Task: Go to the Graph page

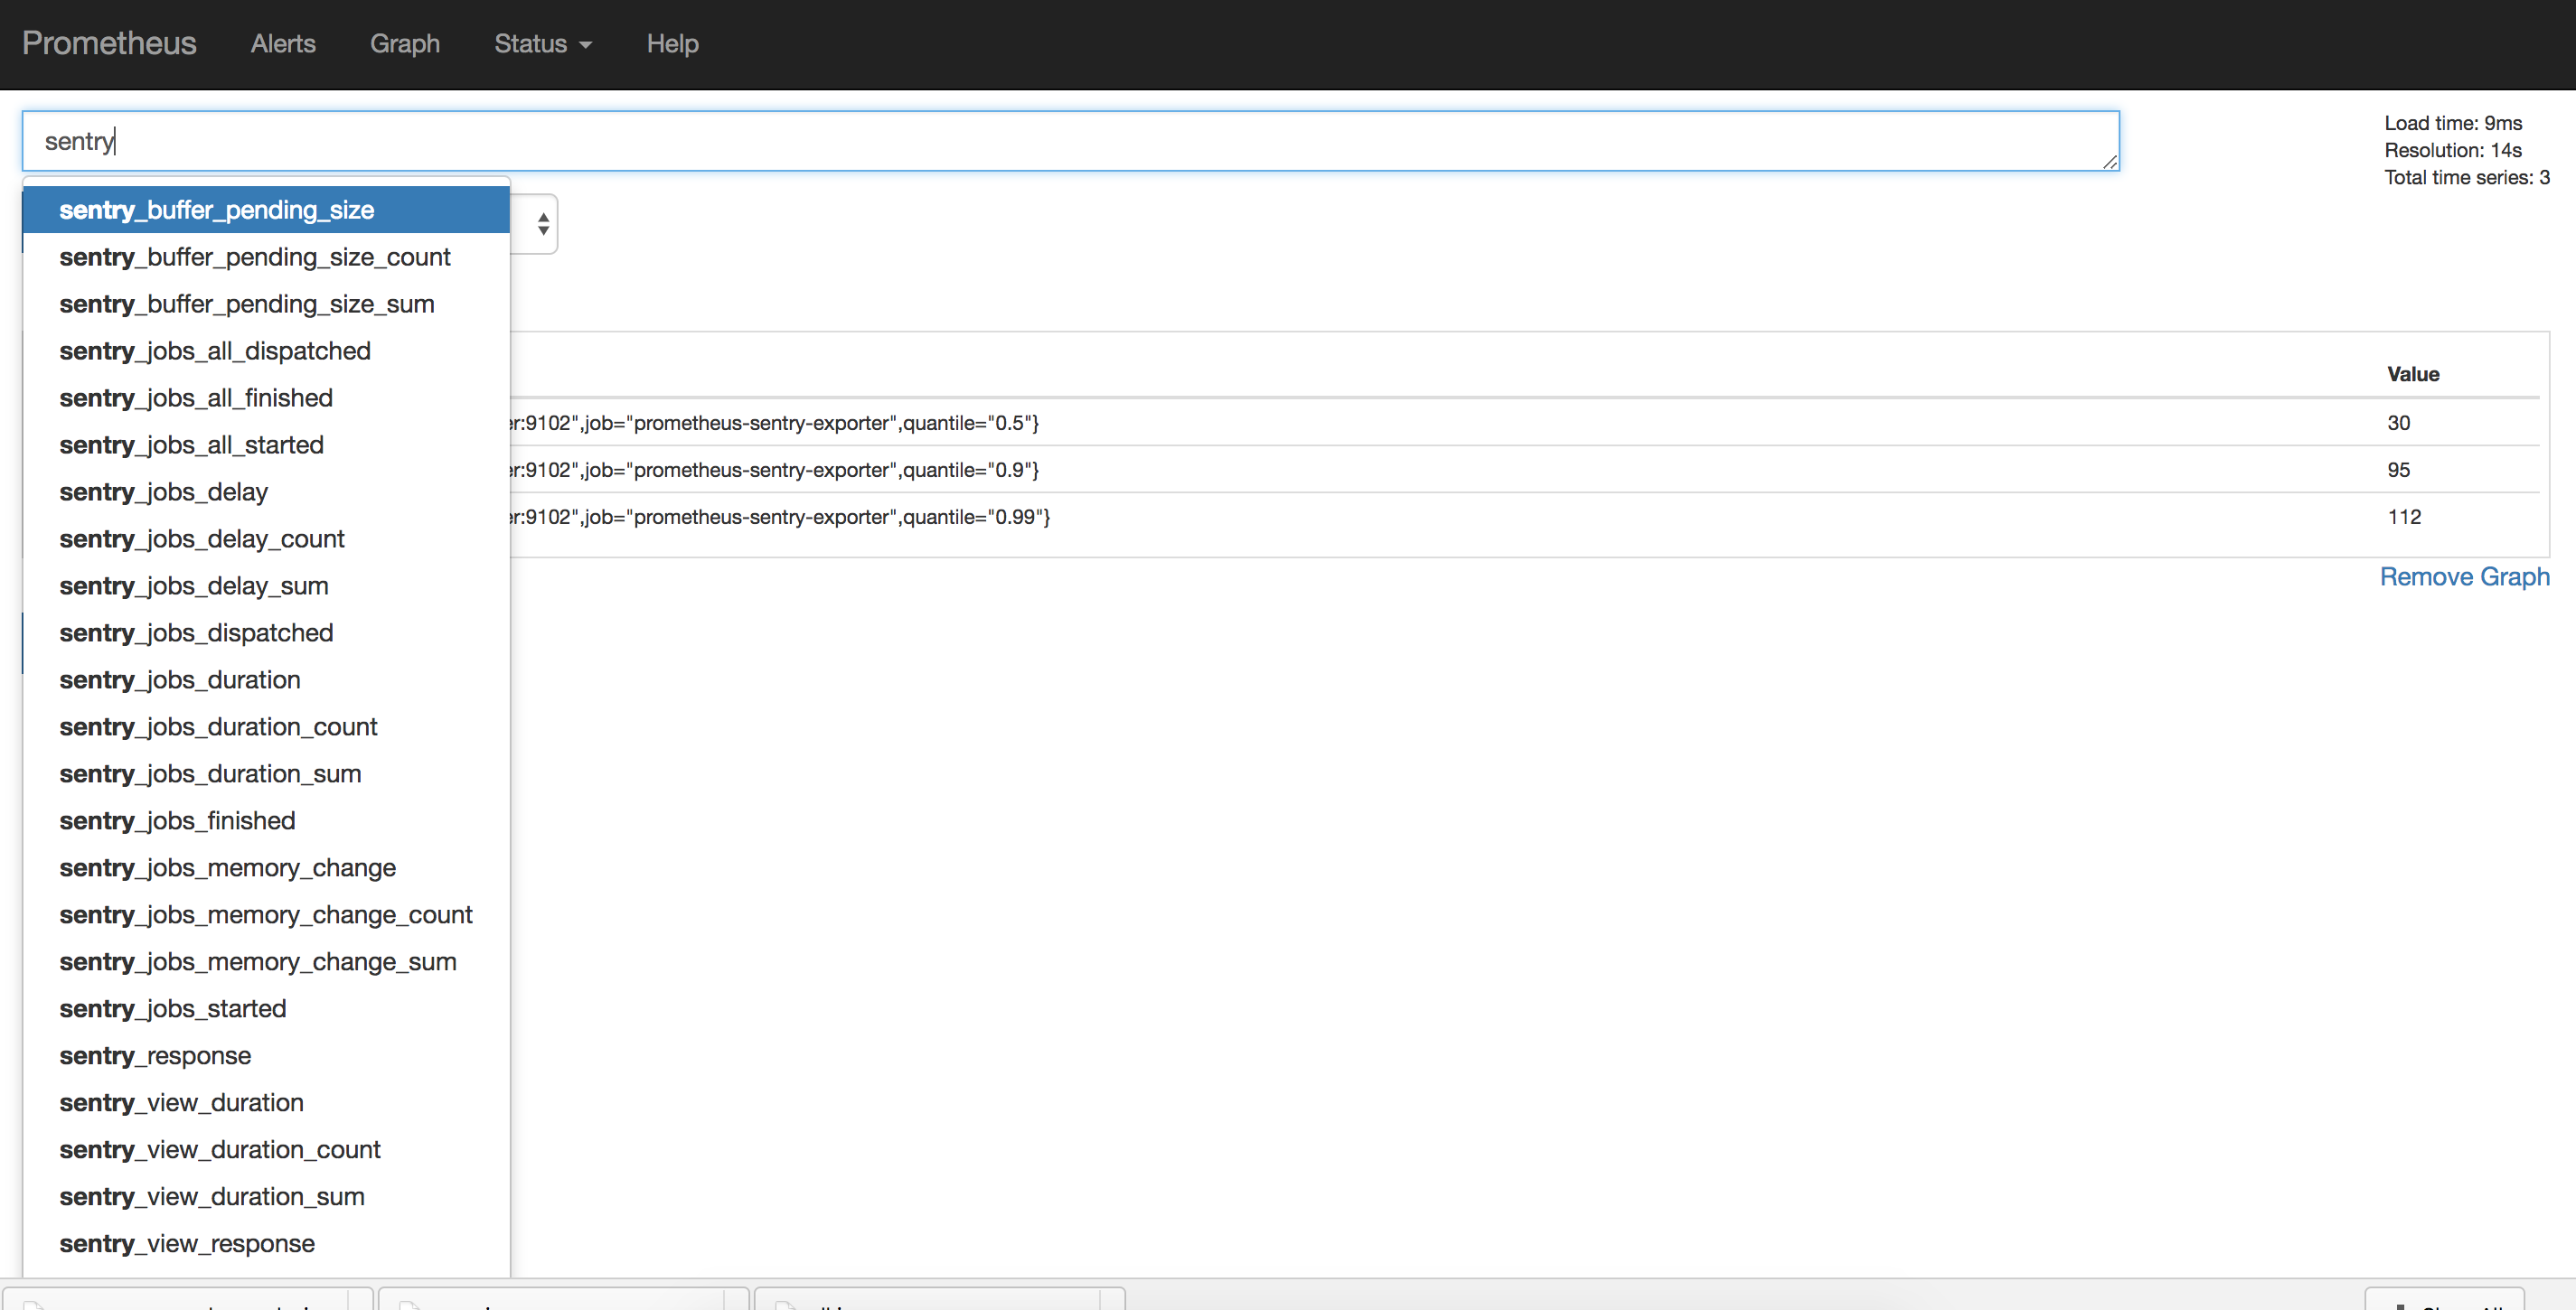Action: pos(404,44)
